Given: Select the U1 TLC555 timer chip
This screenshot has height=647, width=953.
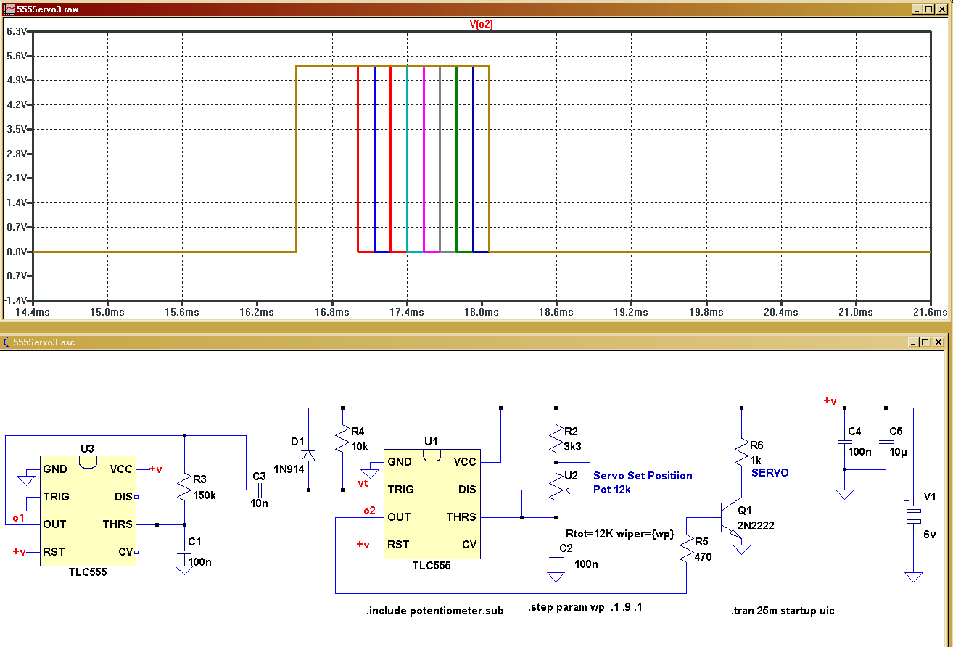Looking at the screenshot, I should tap(432, 503).
